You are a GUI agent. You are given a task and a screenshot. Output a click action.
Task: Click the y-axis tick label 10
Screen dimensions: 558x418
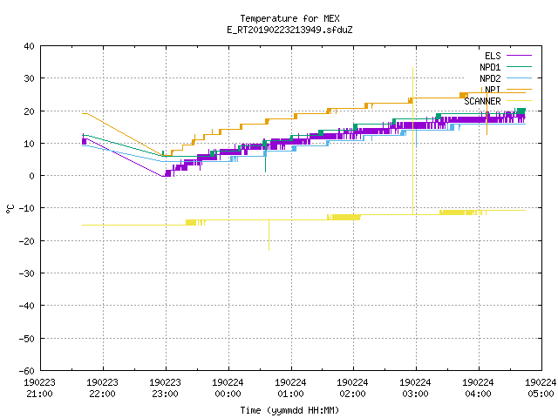(x=29, y=144)
